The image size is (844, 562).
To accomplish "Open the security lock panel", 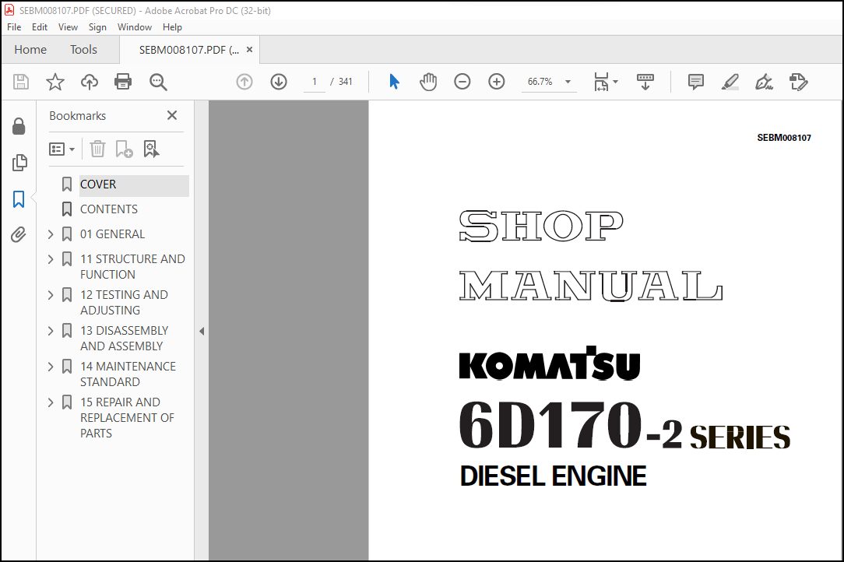I will (x=19, y=127).
